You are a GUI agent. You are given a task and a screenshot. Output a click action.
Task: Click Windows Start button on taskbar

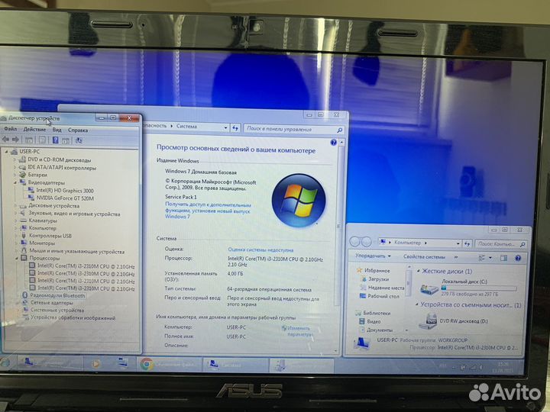pyautogui.click(x=5, y=363)
